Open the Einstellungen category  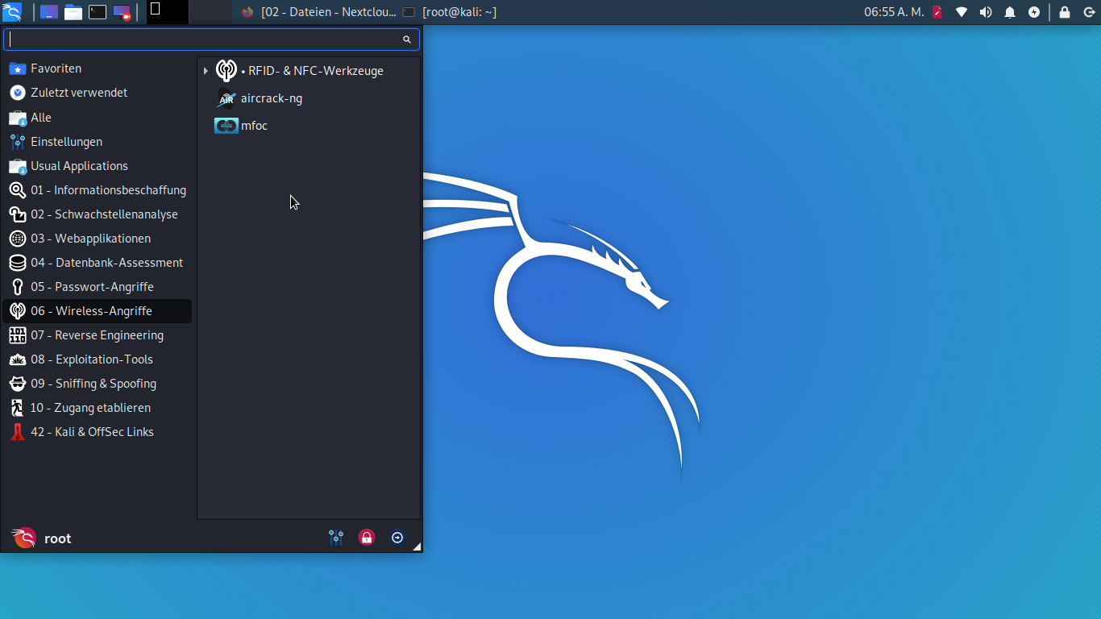tap(98, 142)
